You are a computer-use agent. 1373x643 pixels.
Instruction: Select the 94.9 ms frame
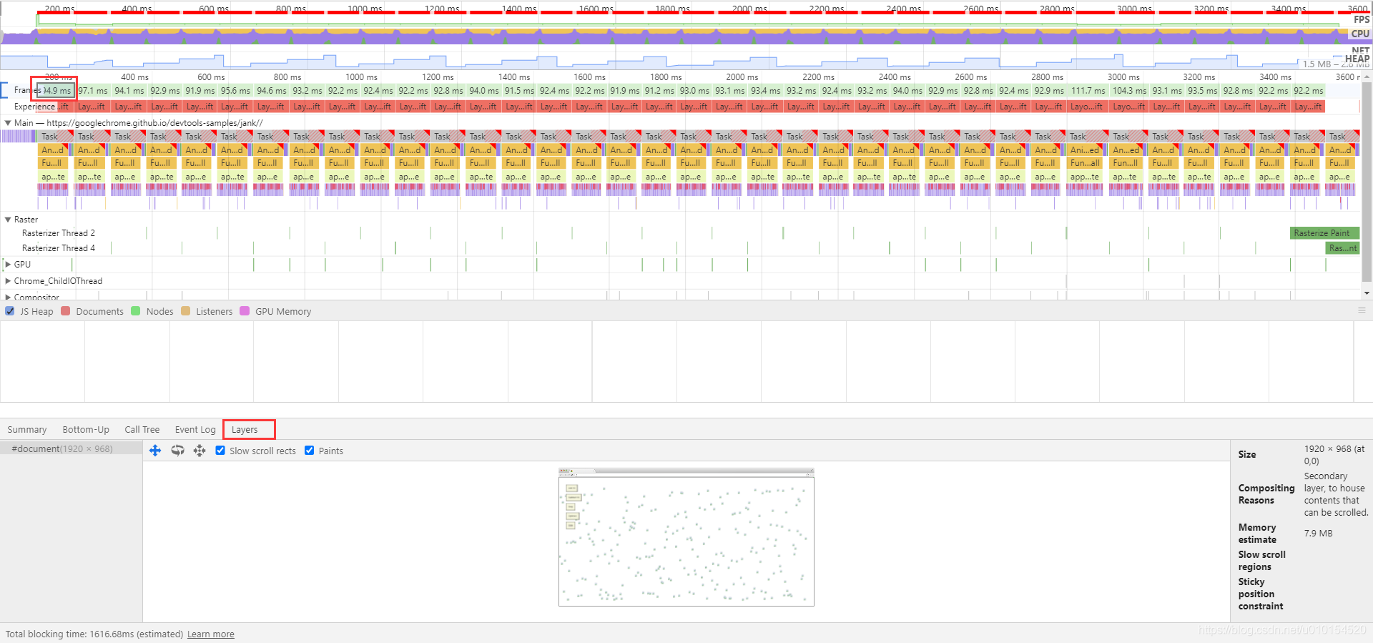[x=56, y=91]
